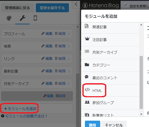
Task: Switch to the smartphone settings tab
Action: click(x=35, y=18)
